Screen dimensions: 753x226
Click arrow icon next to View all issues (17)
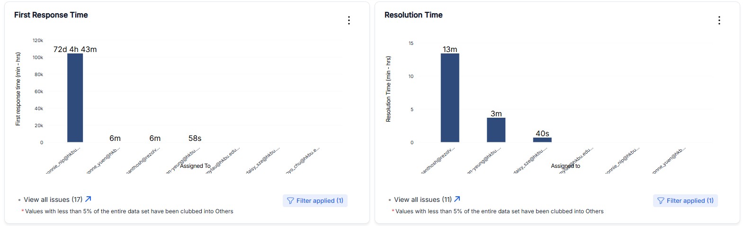click(88, 199)
